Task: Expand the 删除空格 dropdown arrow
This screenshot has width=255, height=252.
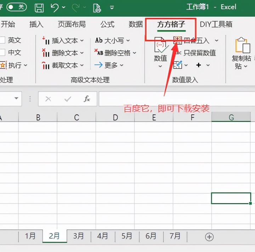Action: (134, 53)
